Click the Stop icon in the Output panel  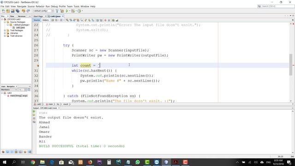tap(34, 119)
